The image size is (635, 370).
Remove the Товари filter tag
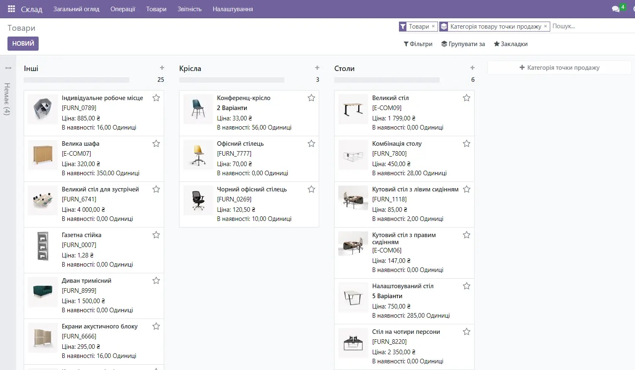coord(433,26)
